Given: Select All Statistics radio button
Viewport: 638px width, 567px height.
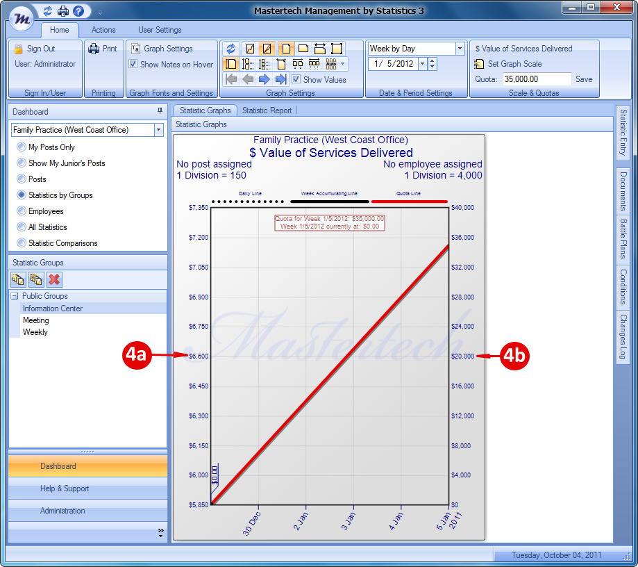Looking at the screenshot, I should click(x=21, y=227).
